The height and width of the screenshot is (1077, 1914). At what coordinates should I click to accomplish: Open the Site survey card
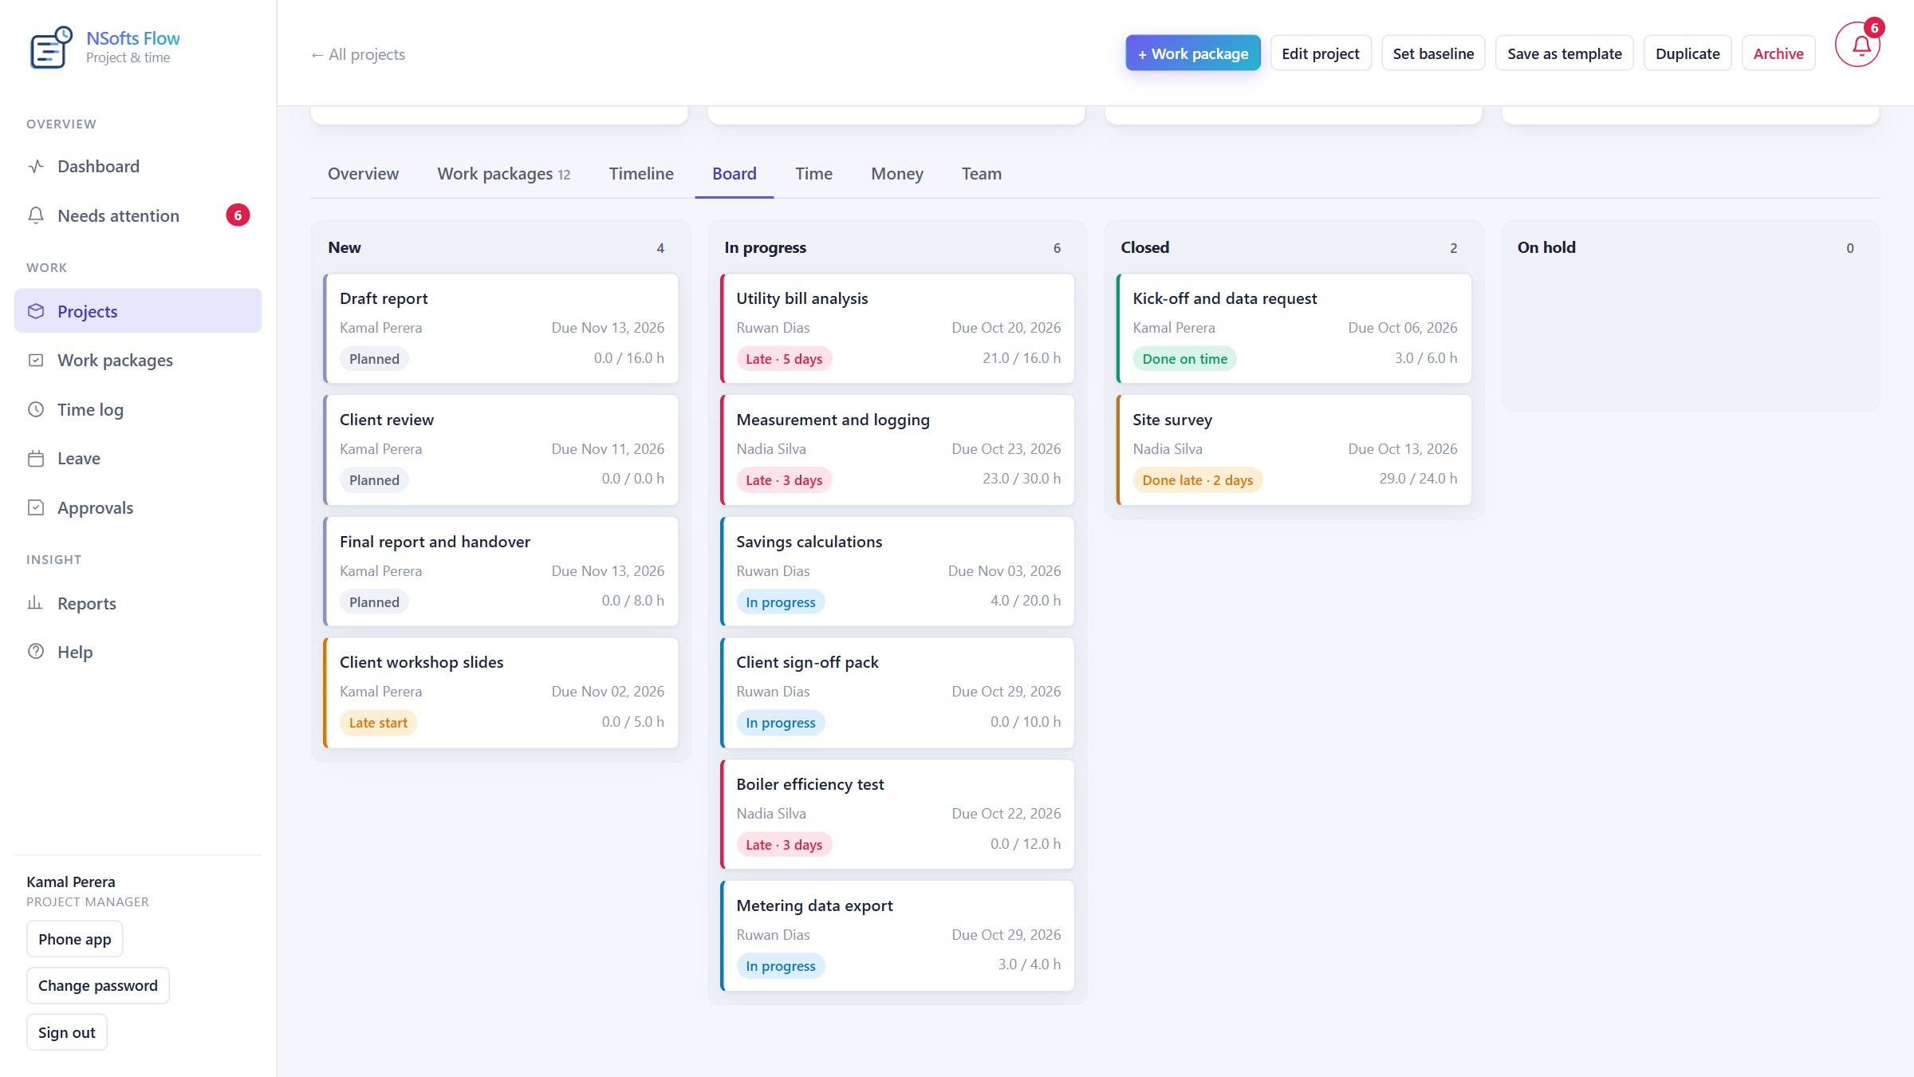coord(1294,450)
